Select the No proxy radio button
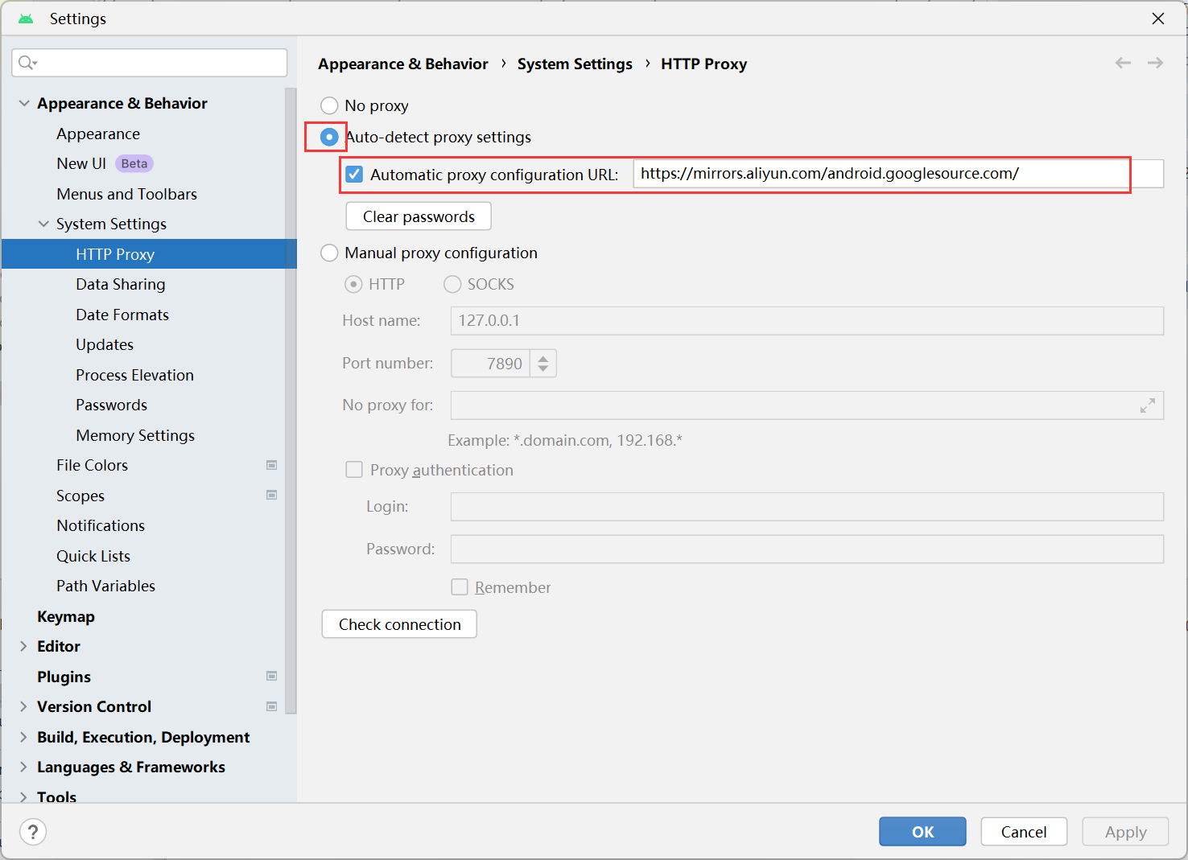This screenshot has height=860, width=1188. (x=329, y=105)
